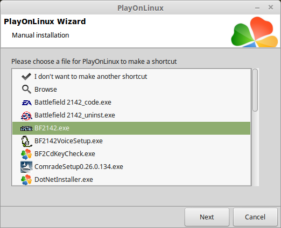Click the headset icon for BF2142VoiceSetup.exe

pyautogui.click(x=26, y=141)
